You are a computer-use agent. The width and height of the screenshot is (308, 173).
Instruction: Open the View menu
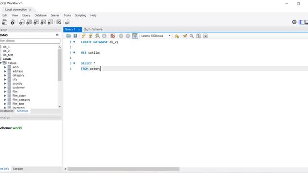pyautogui.click(x=15, y=15)
